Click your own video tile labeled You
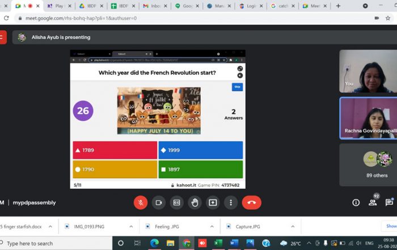The width and height of the screenshot is (397, 250). click(x=368, y=71)
